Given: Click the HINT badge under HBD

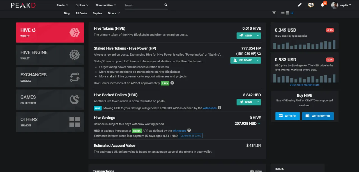Looking at the screenshot, I should pos(98,108).
